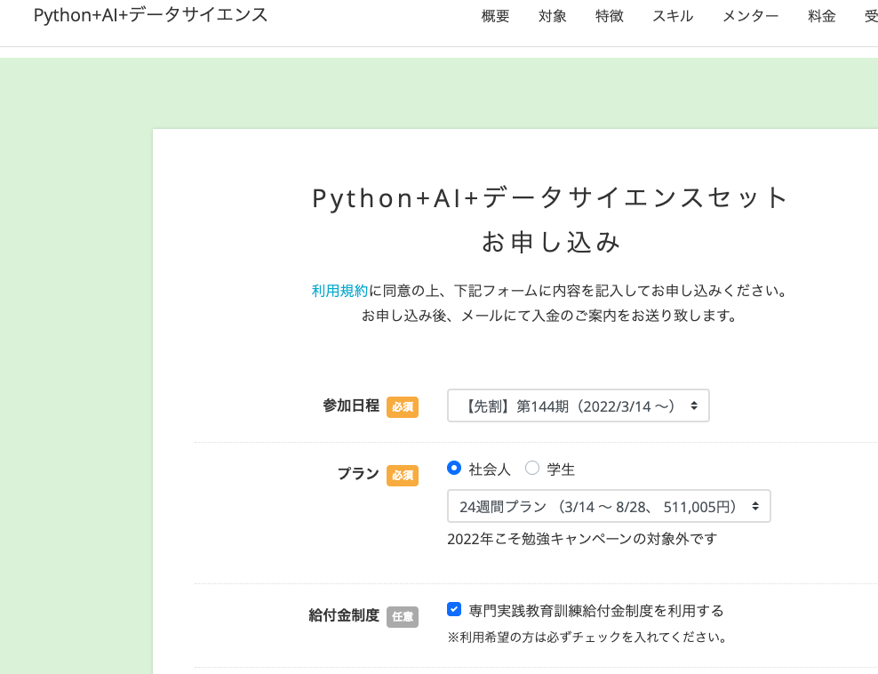Click the ※利用希望の方は必ずチェックを入れてください note
Image resolution: width=878 pixels, height=674 pixels.
[x=587, y=638]
